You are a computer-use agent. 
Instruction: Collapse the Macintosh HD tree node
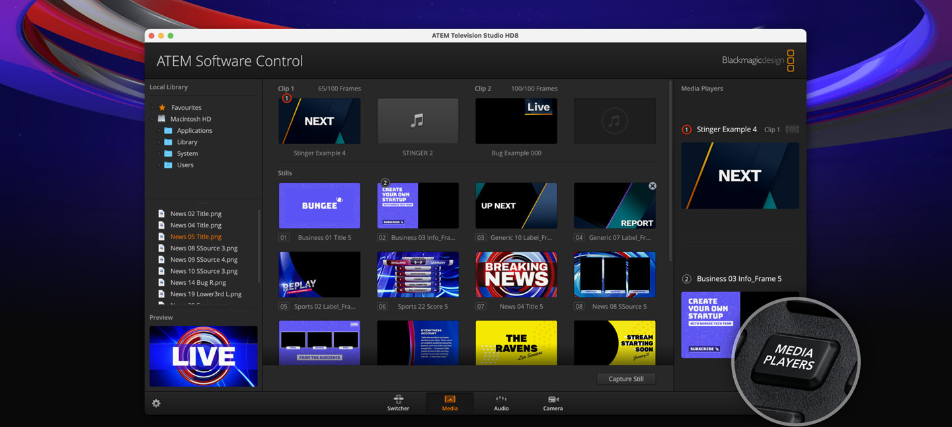[x=152, y=120]
